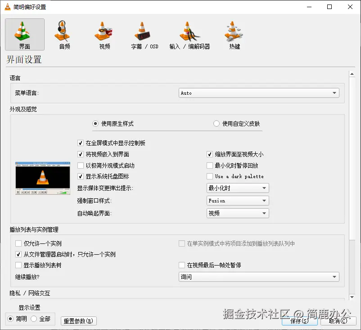Toggle 显示系统托盘图标 checkbox

pyautogui.click(x=81, y=176)
